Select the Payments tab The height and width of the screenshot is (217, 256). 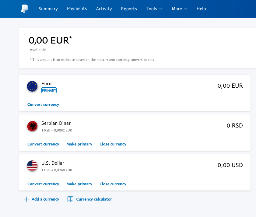pyautogui.click(x=77, y=9)
